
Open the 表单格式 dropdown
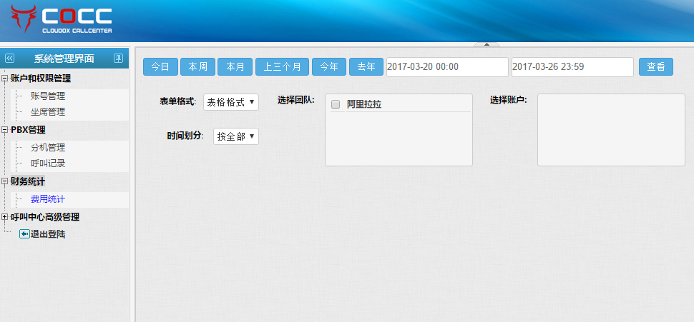230,102
